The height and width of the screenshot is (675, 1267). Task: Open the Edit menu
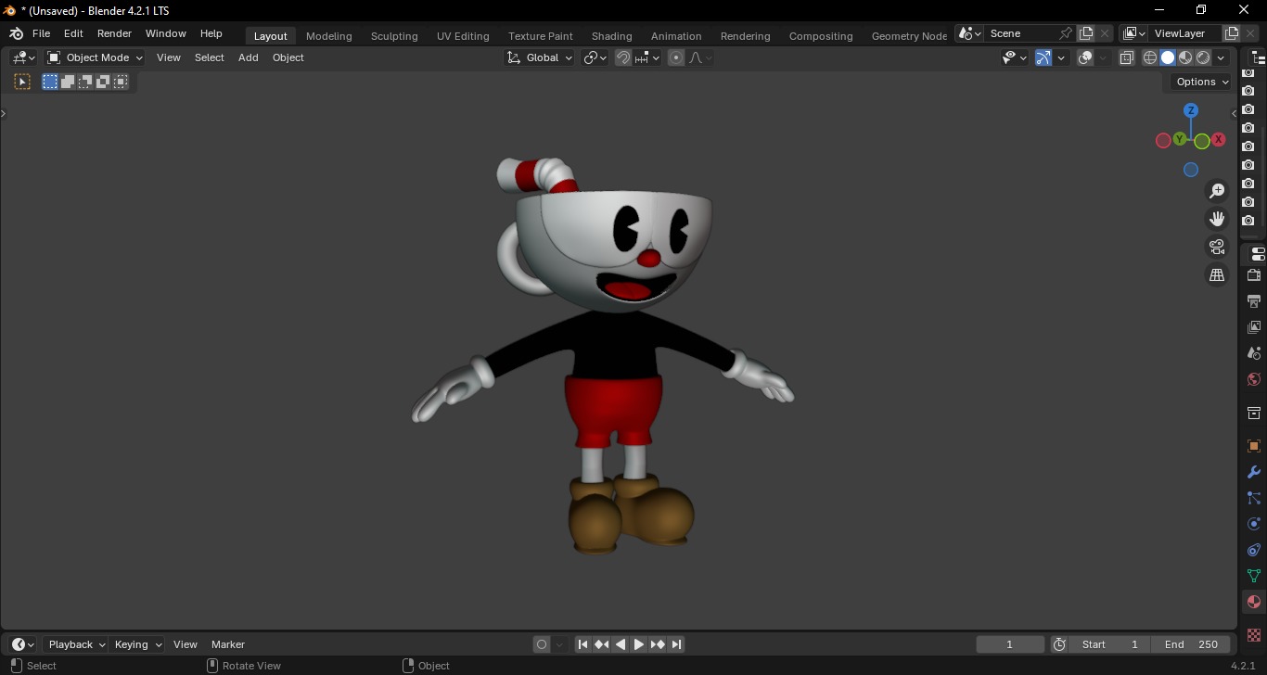click(x=73, y=33)
